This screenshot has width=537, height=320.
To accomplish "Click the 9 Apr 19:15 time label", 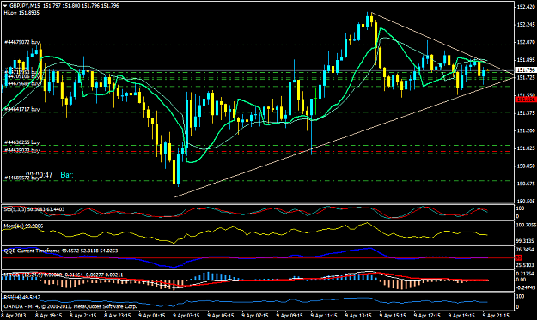I will [461, 315].
